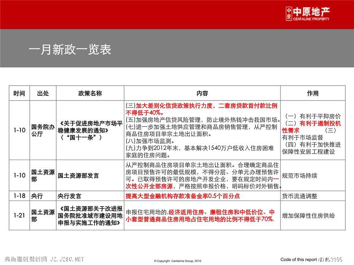Select the 国务院办公厅 source cell
Screen dimensions: 354x265
(43, 130)
